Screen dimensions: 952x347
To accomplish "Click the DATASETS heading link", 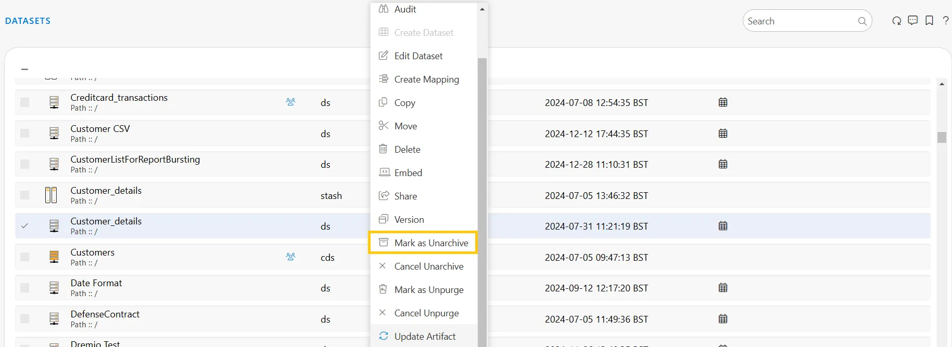I will point(28,21).
